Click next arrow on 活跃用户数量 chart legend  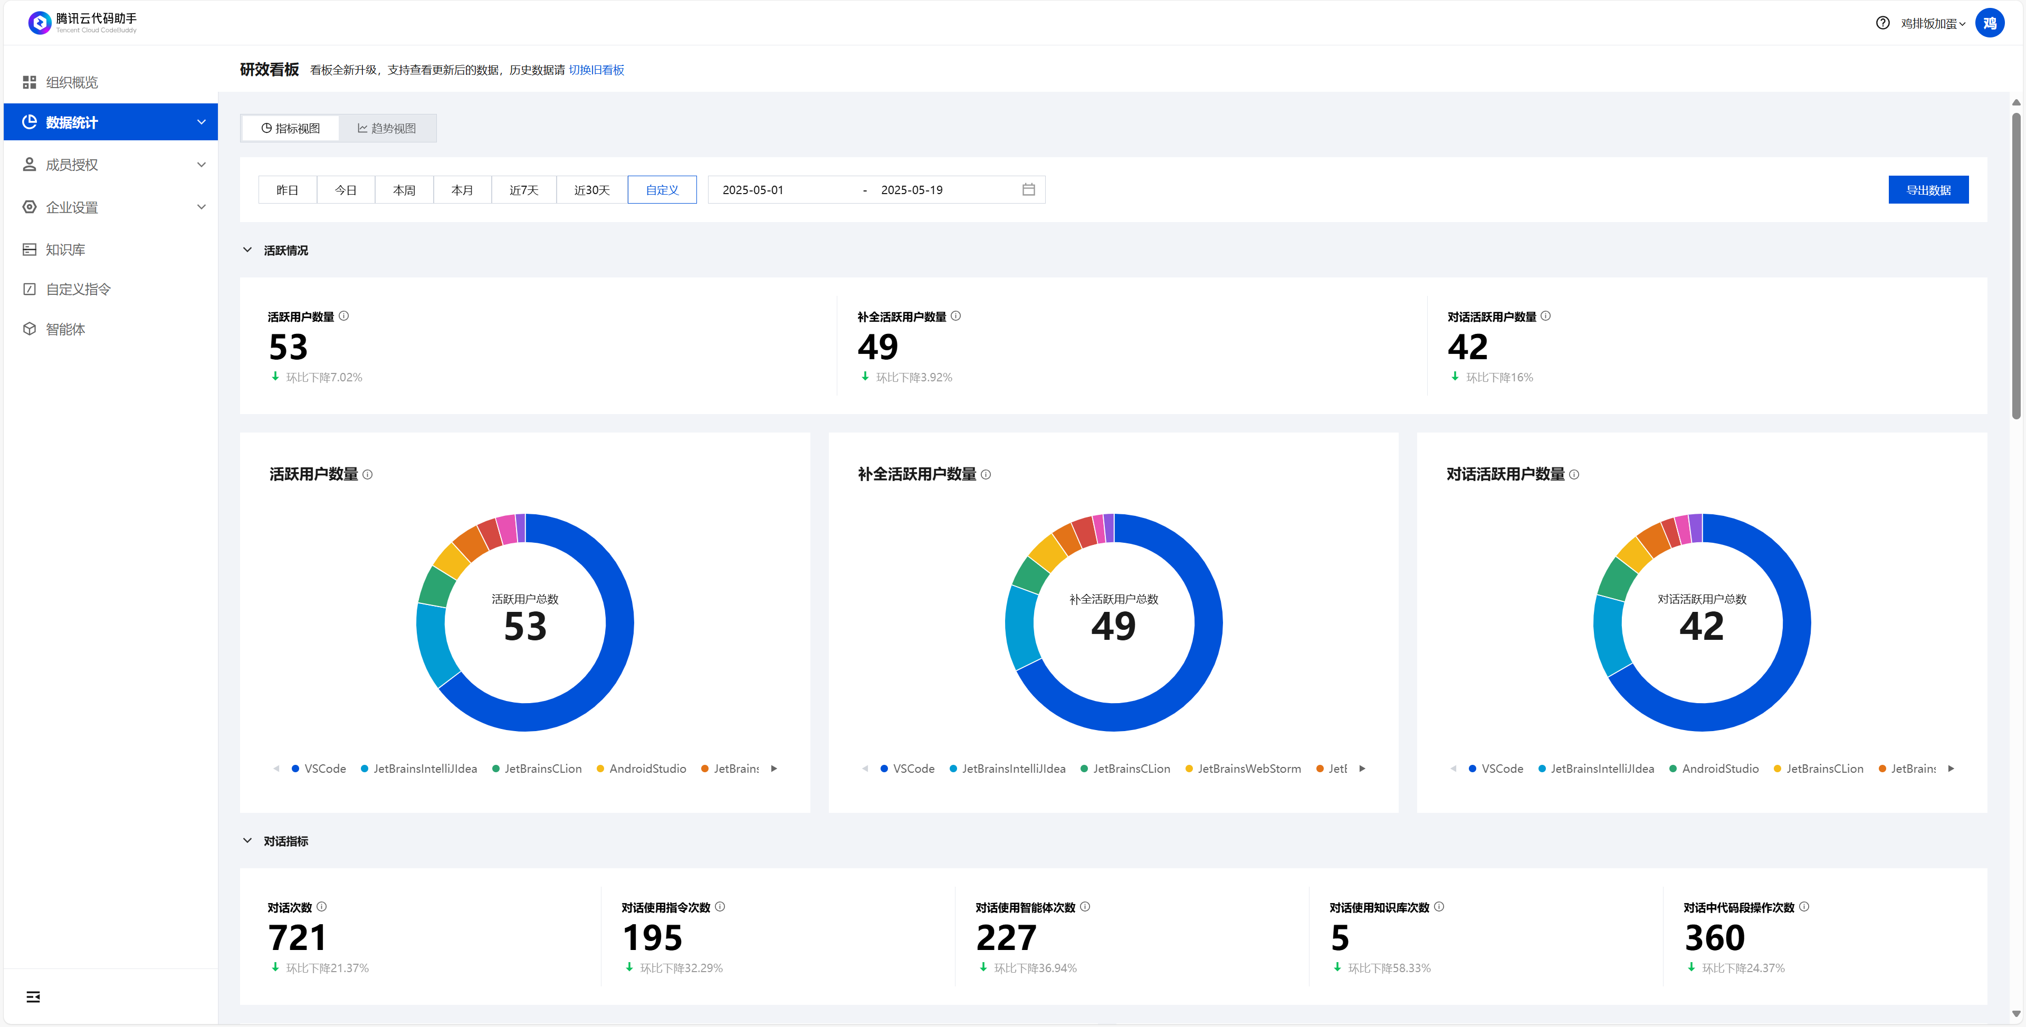point(774,769)
